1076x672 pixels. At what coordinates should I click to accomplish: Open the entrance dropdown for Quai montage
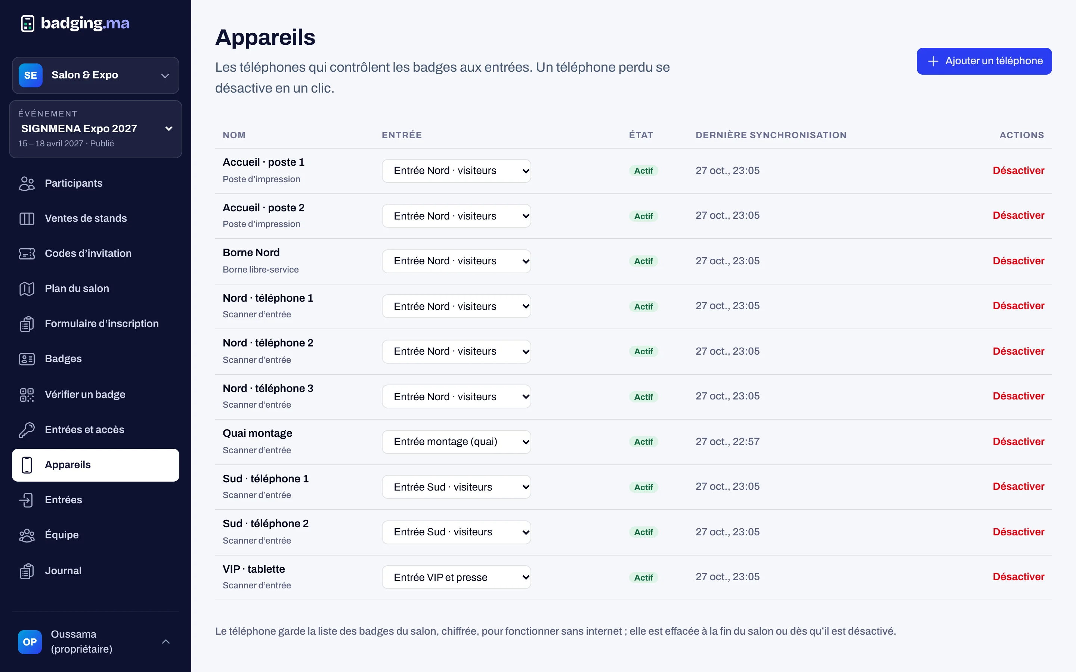coord(456,441)
